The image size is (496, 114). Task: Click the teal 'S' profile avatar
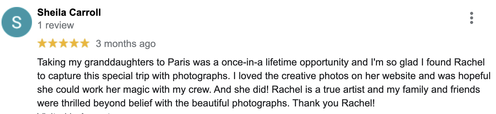tap(17, 22)
